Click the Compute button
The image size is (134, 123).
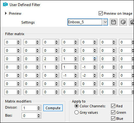coord(53,108)
